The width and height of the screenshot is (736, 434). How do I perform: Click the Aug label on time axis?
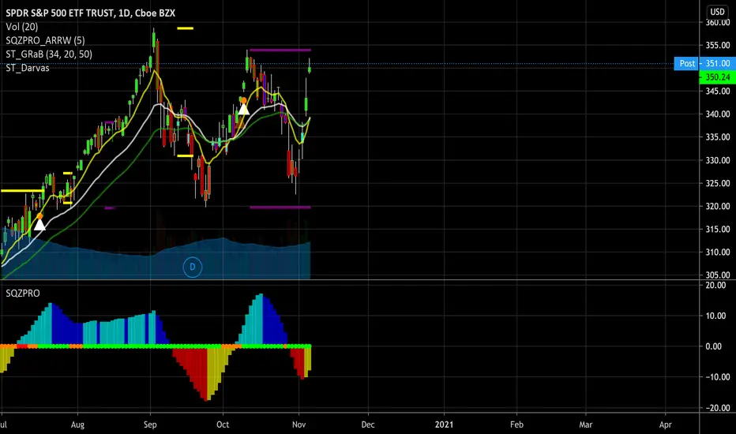(77, 425)
